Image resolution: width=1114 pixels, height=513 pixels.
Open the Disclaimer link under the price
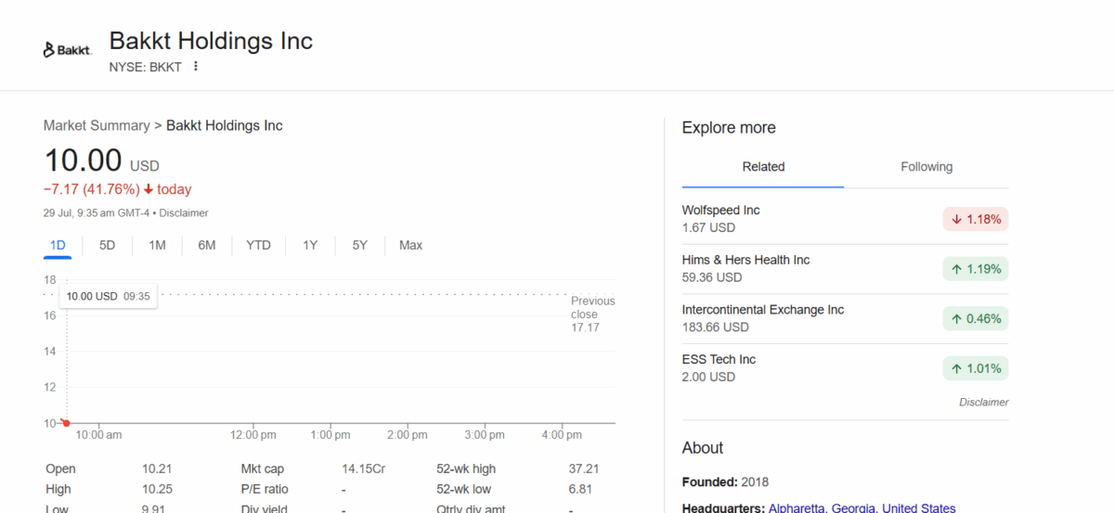183,212
